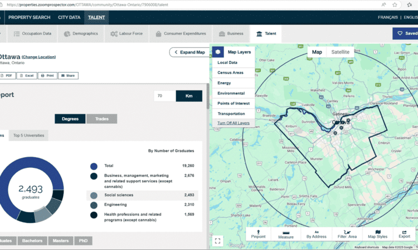Open the Top 5 Universities tab
418x250 pixels.
(x=28, y=136)
